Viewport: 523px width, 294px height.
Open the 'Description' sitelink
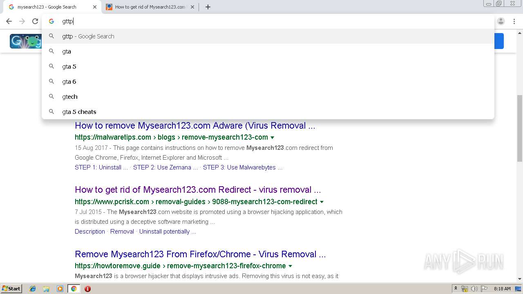pyautogui.click(x=90, y=232)
